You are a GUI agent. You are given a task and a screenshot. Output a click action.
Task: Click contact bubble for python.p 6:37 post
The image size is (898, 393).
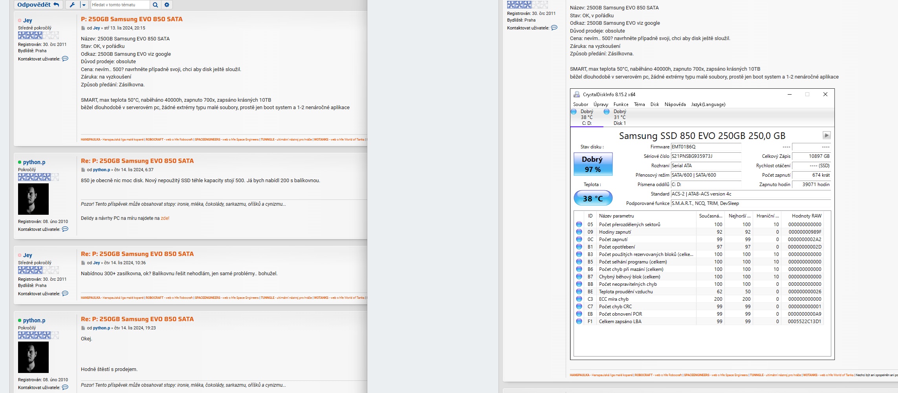(65, 229)
